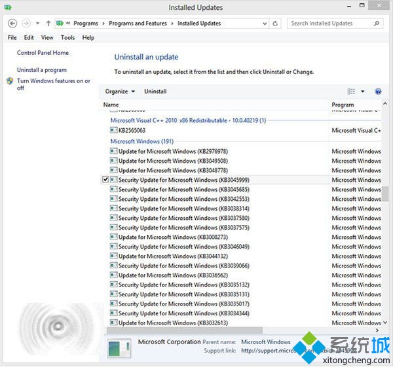The image size is (393, 367).
Task: Open the Organize dropdown
Action: pos(120,92)
